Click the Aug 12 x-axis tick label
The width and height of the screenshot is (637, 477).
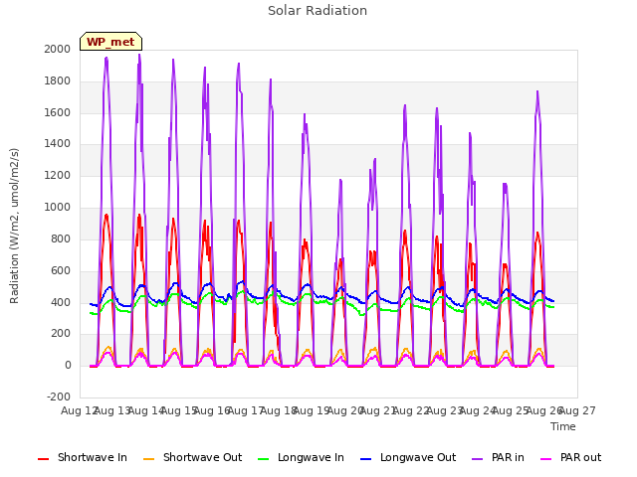(78, 411)
